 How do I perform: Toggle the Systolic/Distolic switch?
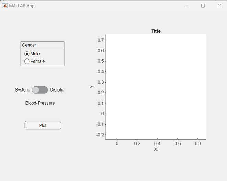pyautogui.click(x=40, y=90)
